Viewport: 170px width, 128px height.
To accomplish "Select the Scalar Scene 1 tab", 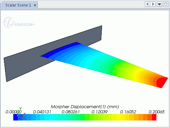I will tap(18, 5).
